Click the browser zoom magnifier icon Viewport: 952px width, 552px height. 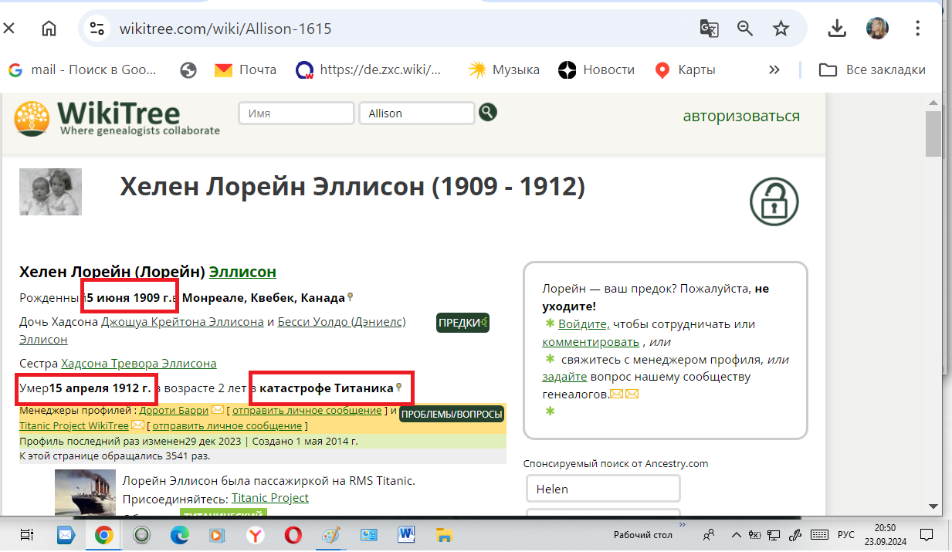(745, 29)
